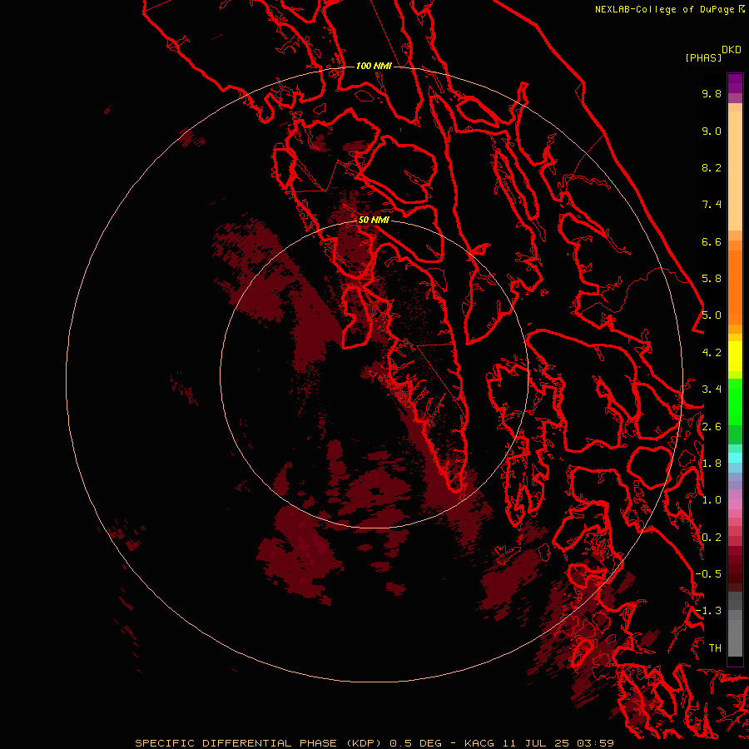The image size is (749, 749).
Task: Click the 9.8 scale value
Action: tap(712, 93)
